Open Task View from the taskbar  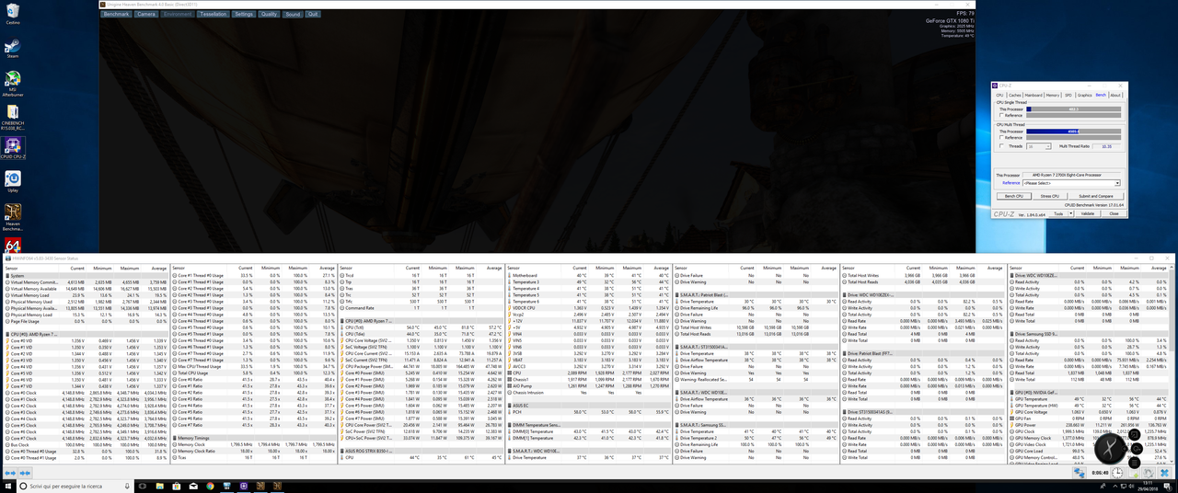tap(143, 486)
